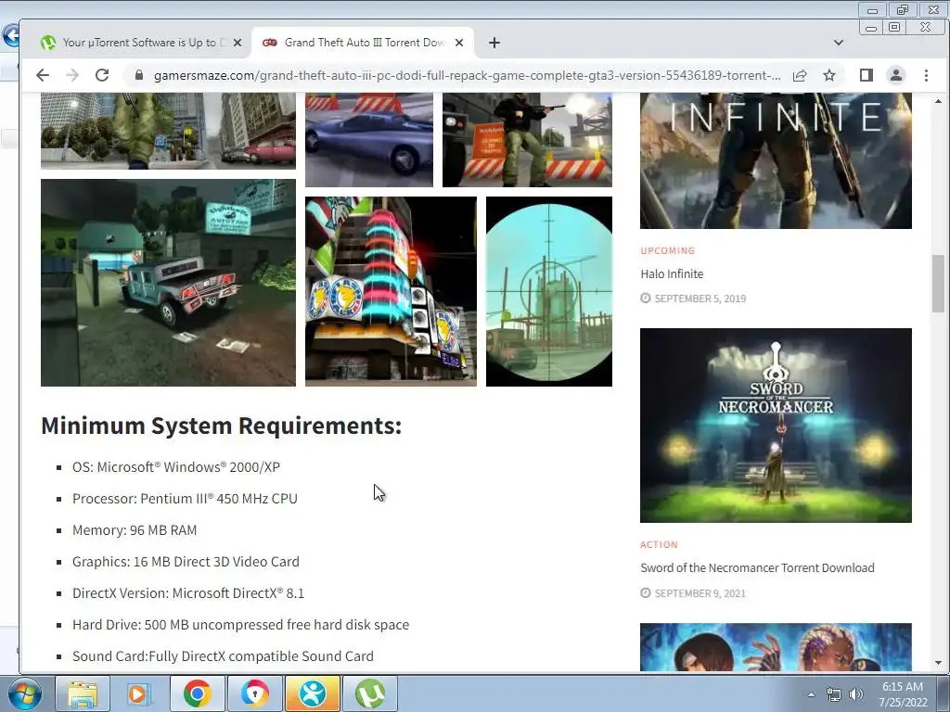Click the OS: Microsoft Windows 2000/XP line
This screenshot has width=950, height=712.
[176, 467]
